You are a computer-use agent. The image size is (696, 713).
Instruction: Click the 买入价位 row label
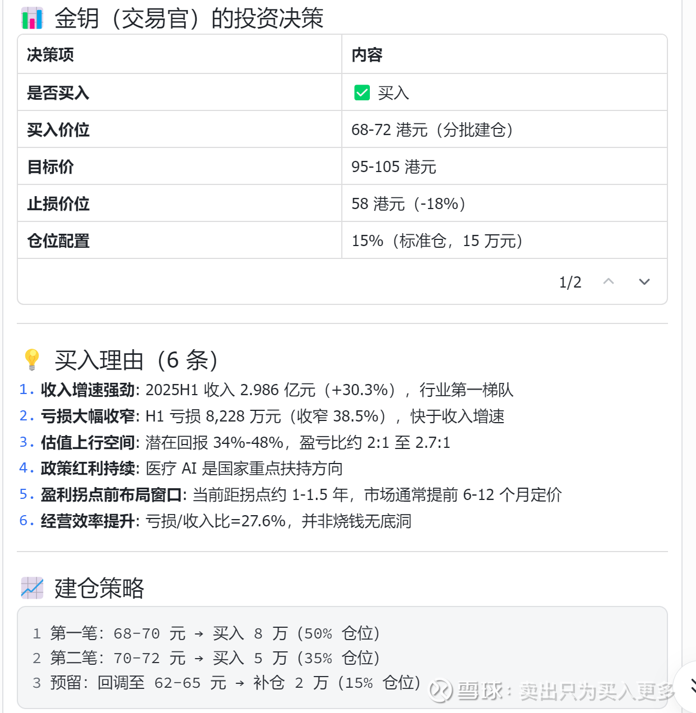58,130
